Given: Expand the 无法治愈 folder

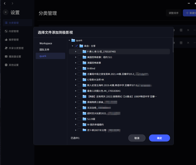Looking at the screenshot, I should (x=76, y=108).
